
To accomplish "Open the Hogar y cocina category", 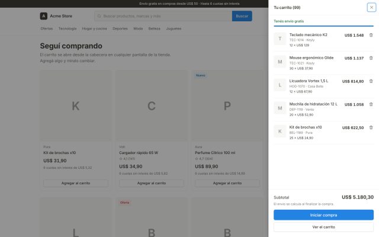I will (94, 28).
